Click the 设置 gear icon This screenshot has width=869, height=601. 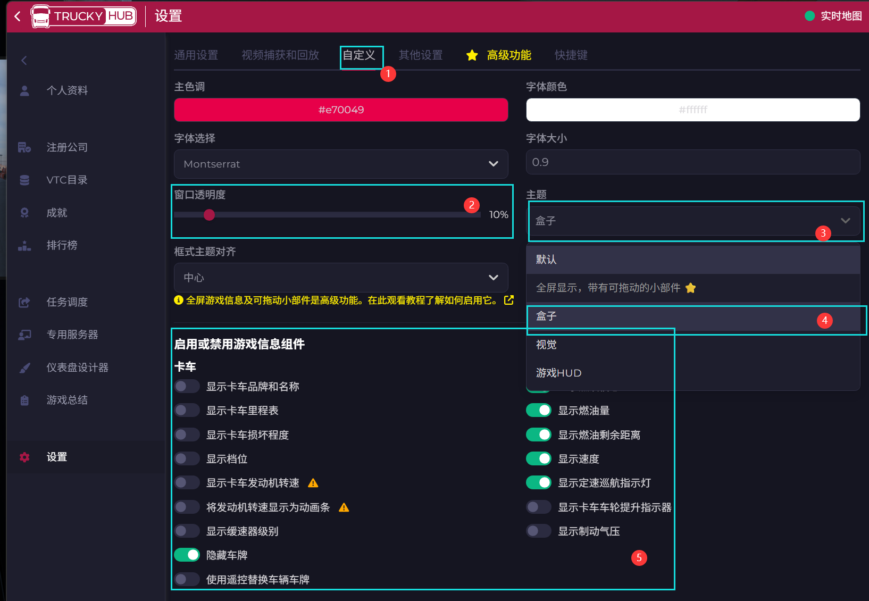24,457
